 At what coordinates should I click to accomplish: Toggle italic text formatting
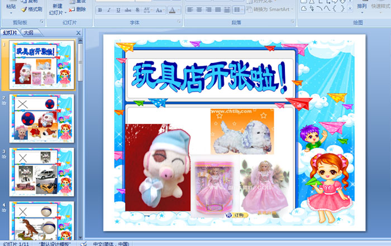(x=109, y=11)
